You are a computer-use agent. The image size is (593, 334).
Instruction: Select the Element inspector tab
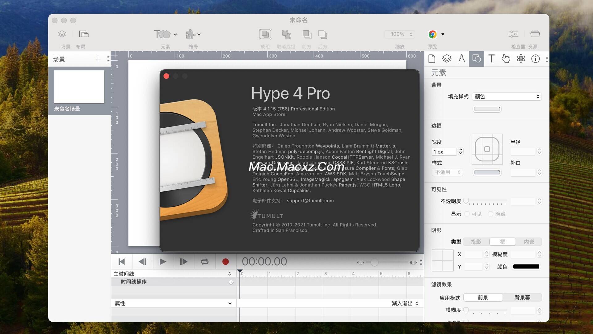(477, 59)
